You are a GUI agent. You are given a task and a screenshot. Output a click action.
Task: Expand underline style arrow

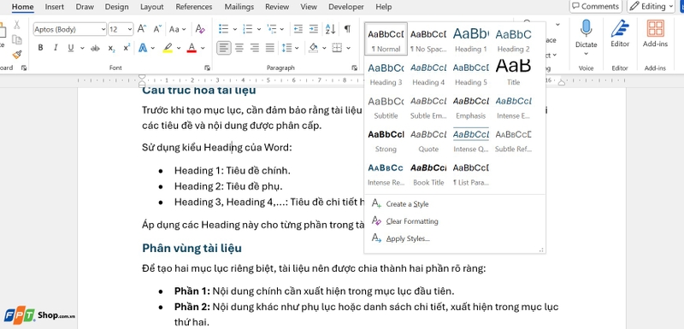pos(82,48)
